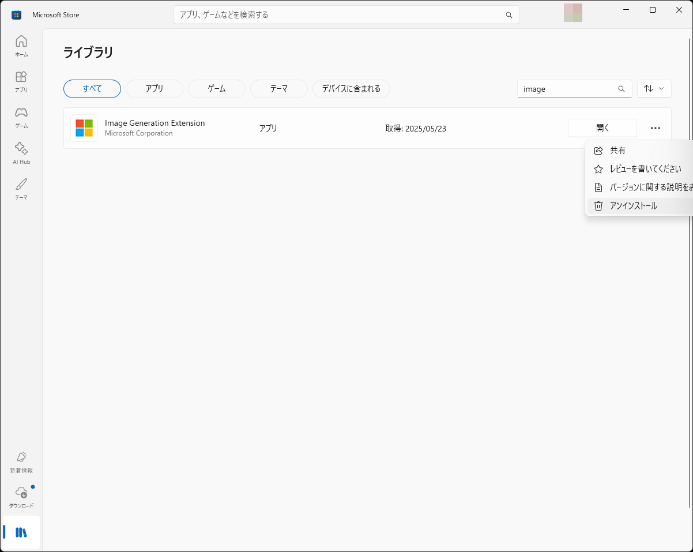Click the Image Generation Extension title
693x552 pixels.
(x=155, y=123)
